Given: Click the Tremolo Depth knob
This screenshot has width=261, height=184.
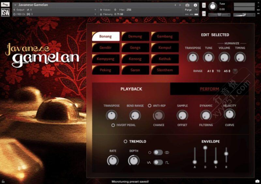Looking at the screenshot, I should tap(134, 161).
